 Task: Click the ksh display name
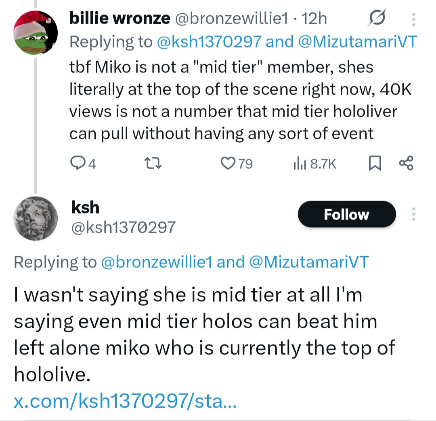[85, 207]
